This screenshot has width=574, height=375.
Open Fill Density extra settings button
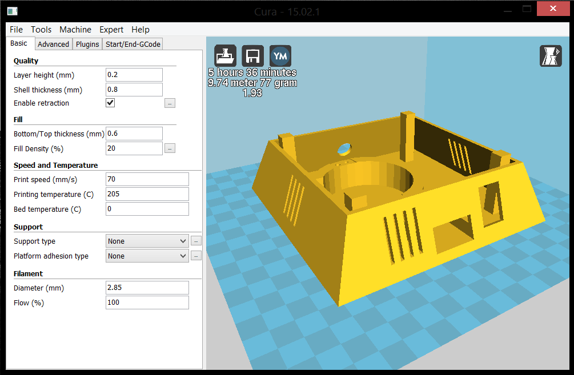click(x=170, y=148)
